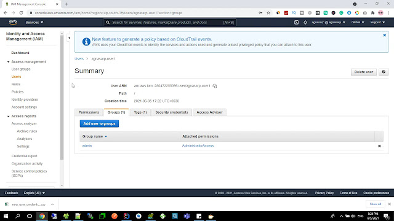Image resolution: width=394 pixels, height=221 pixels.
Task: Click the Chrome taskbar icon
Action: tap(42, 216)
